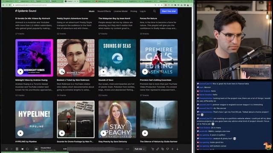Play The Silence of Nature playlist
Image resolution: width=273 pixels, height=153 pixels.
point(145,133)
